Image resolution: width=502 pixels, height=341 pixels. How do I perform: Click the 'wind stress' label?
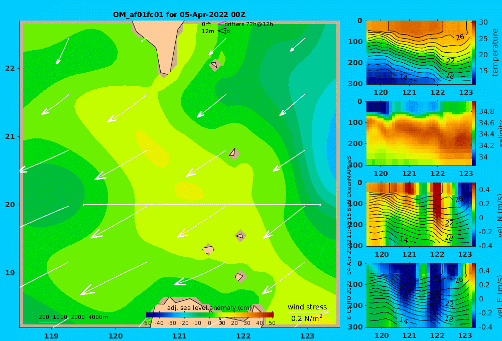(x=307, y=307)
